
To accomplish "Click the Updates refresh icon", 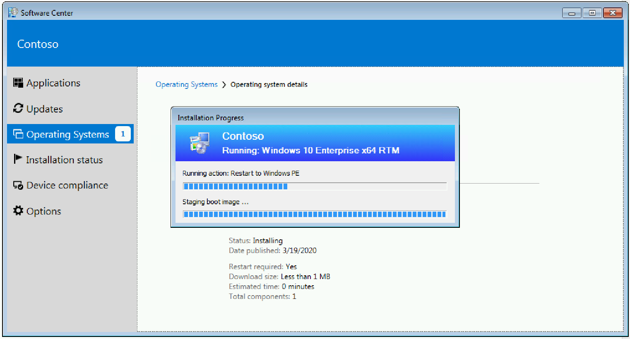I will click(18, 108).
